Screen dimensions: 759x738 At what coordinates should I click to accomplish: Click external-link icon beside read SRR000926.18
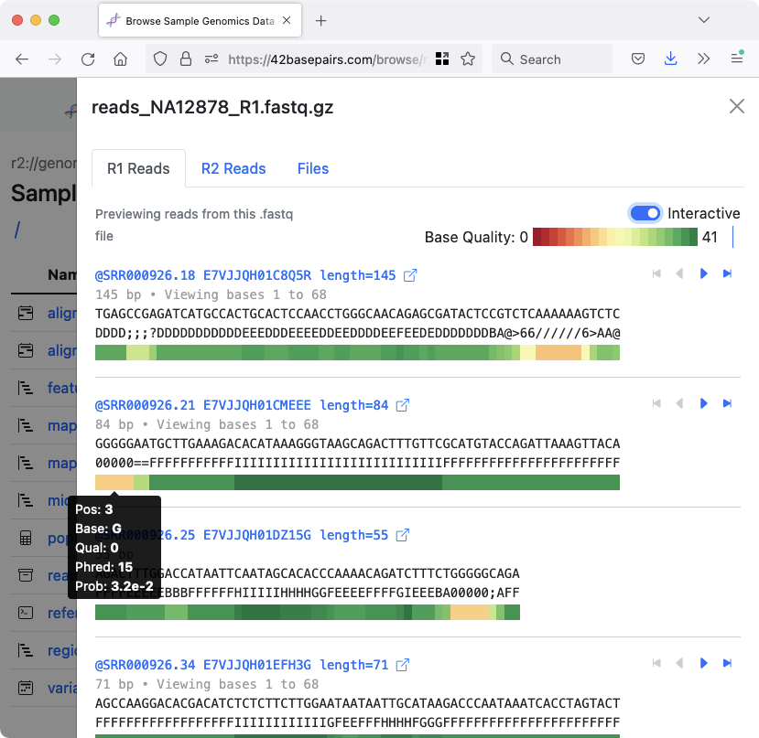click(408, 274)
